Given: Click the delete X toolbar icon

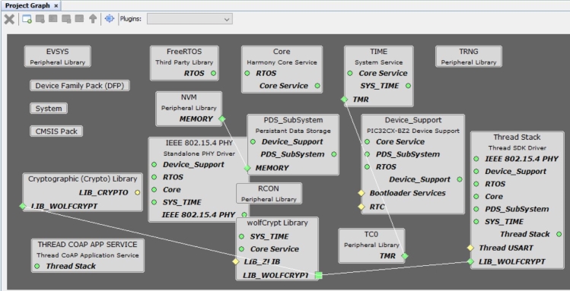Looking at the screenshot, I should 9,19.
